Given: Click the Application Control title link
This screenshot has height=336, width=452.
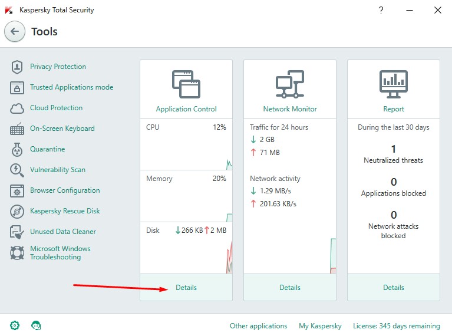Looking at the screenshot, I should coord(186,109).
